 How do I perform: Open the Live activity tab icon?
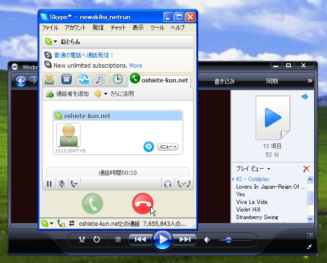(x=84, y=80)
